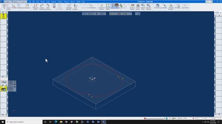This screenshot has height=124, width=222.
Task: Toggle the CAM palette button
Action: [x=117, y=6]
